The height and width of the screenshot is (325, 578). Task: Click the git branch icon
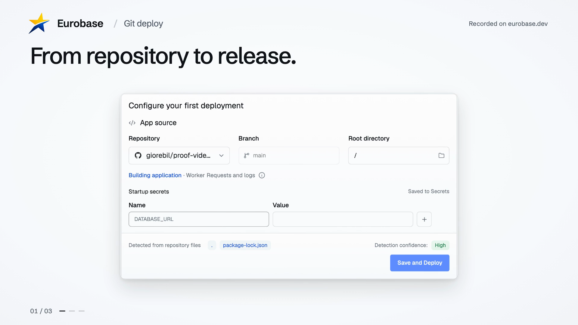247,156
